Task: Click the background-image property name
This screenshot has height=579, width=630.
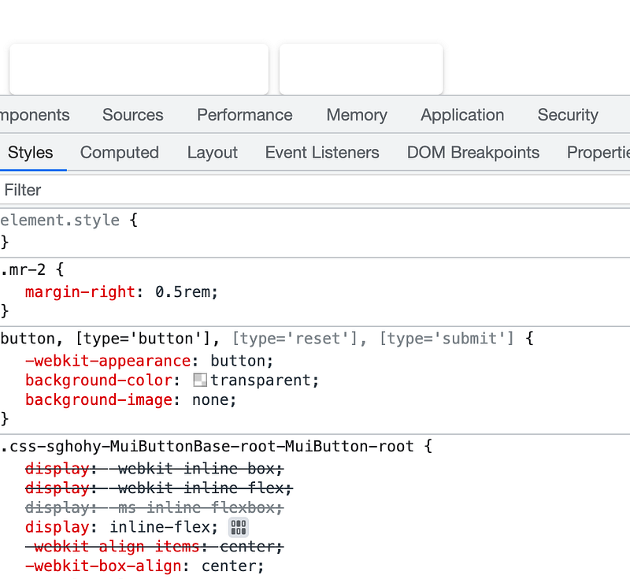Action: [x=99, y=400]
